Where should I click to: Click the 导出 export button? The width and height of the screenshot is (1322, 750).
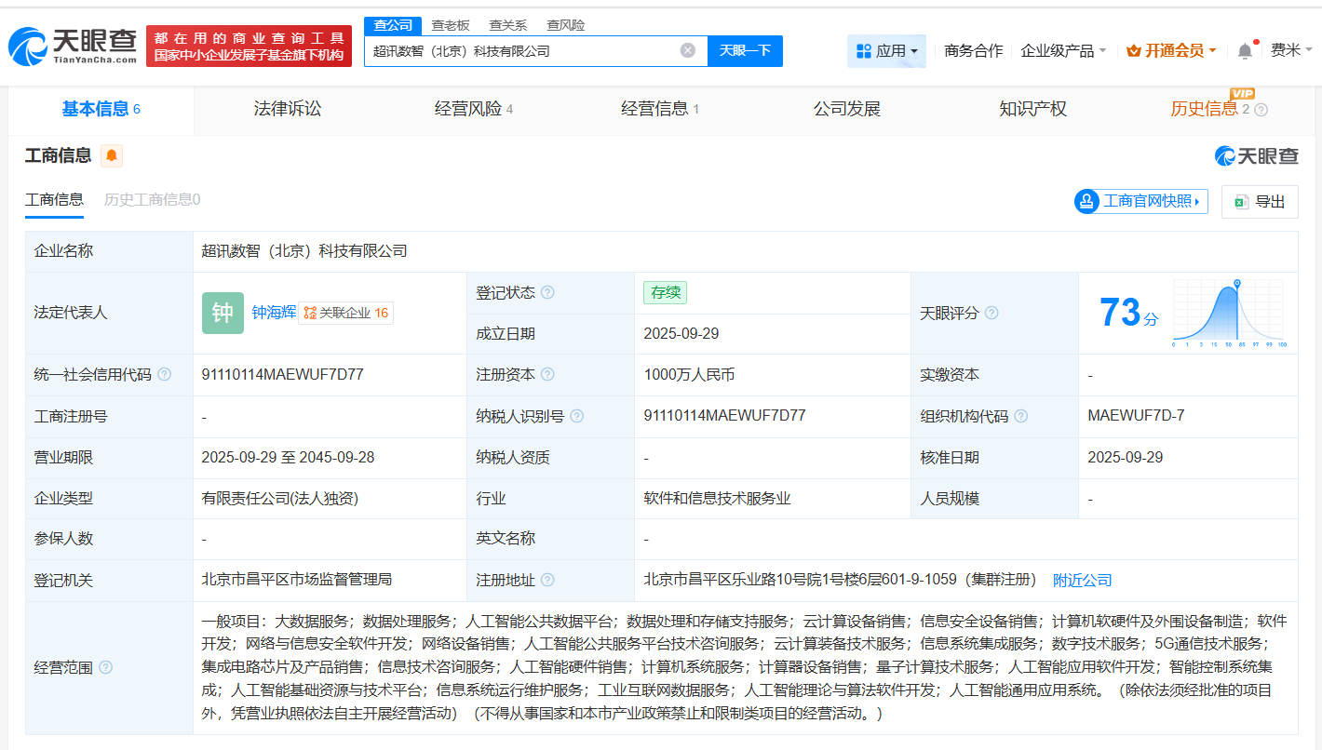tap(1260, 201)
